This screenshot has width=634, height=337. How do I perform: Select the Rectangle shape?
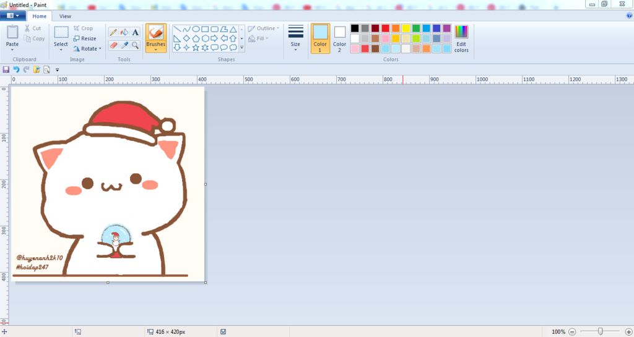point(205,29)
